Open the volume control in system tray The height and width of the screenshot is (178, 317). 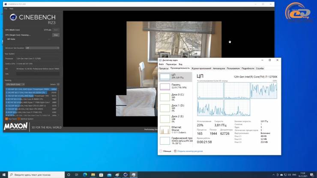pyautogui.click(x=290, y=175)
